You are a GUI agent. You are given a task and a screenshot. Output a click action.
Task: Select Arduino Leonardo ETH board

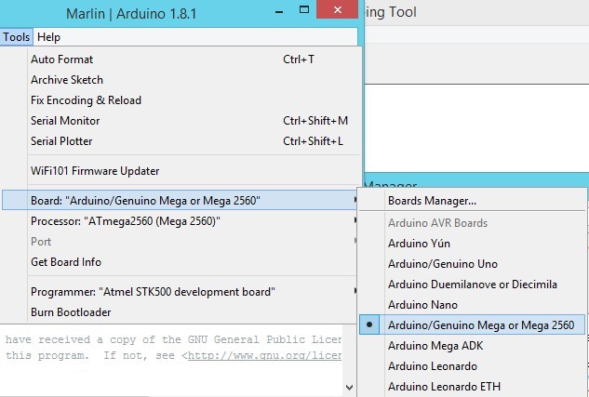tap(472, 387)
